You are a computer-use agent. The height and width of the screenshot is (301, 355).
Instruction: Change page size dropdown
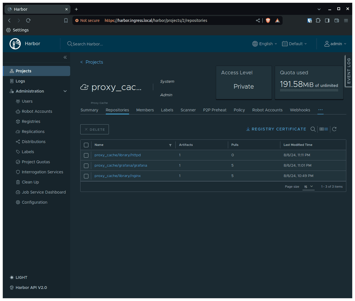click(308, 187)
